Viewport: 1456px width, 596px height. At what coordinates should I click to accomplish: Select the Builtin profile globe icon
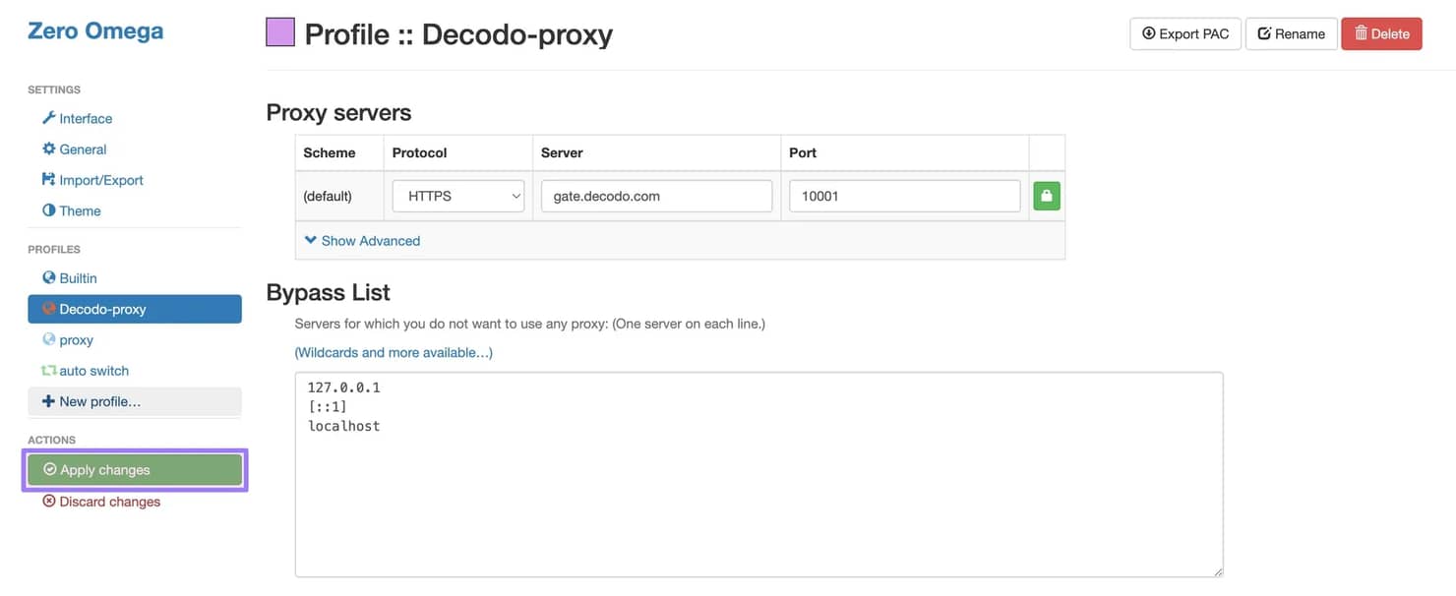(x=49, y=278)
